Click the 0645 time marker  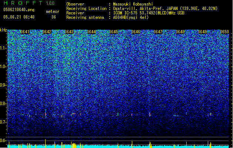coord(113,32)
